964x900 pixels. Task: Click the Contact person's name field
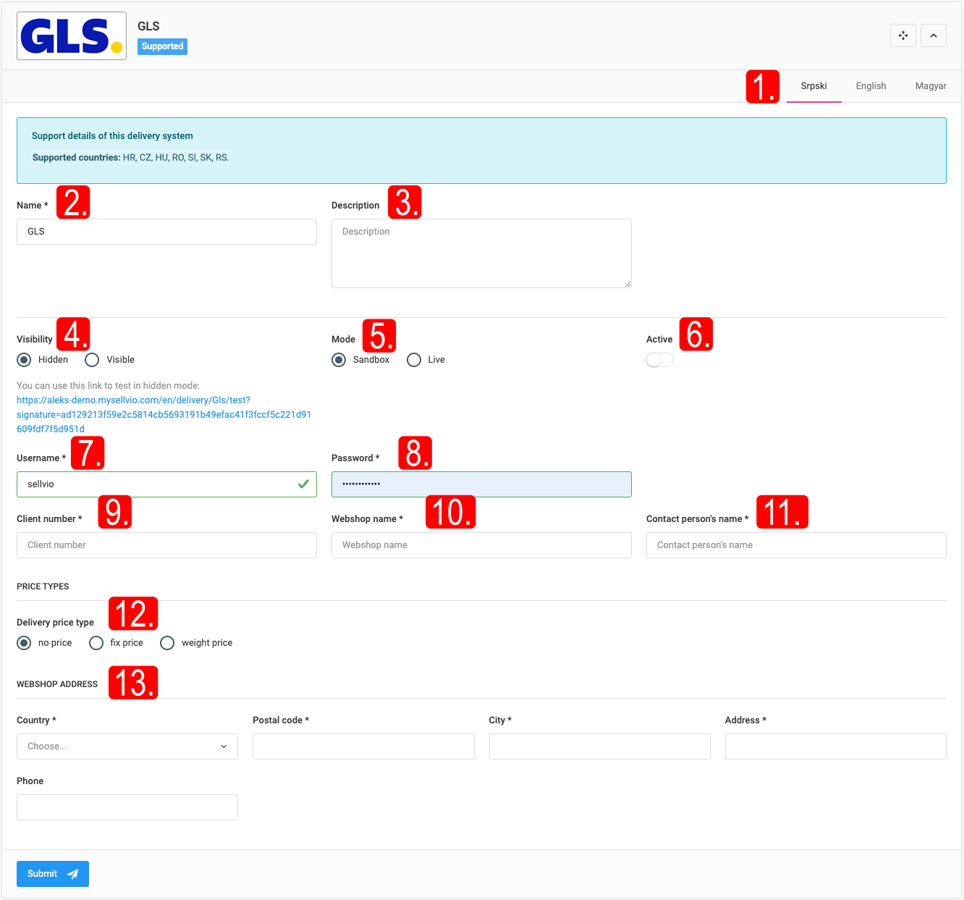click(796, 545)
